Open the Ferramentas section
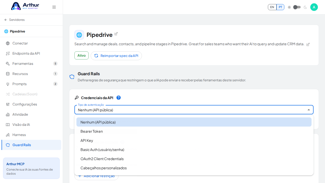This screenshot has width=325, height=183. pyautogui.click(x=31, y=64)
